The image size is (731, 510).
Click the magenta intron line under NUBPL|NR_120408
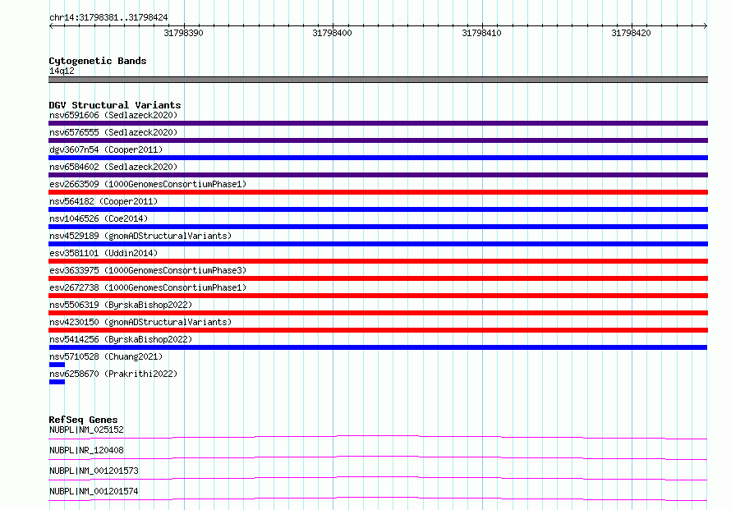coord(378,457)
